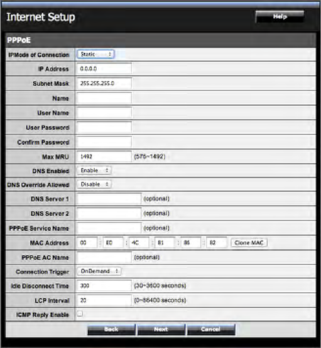The image size is (321, 348).
Task: Open IPMode of Connection dropdown
Action: click(x=95, y=54)
